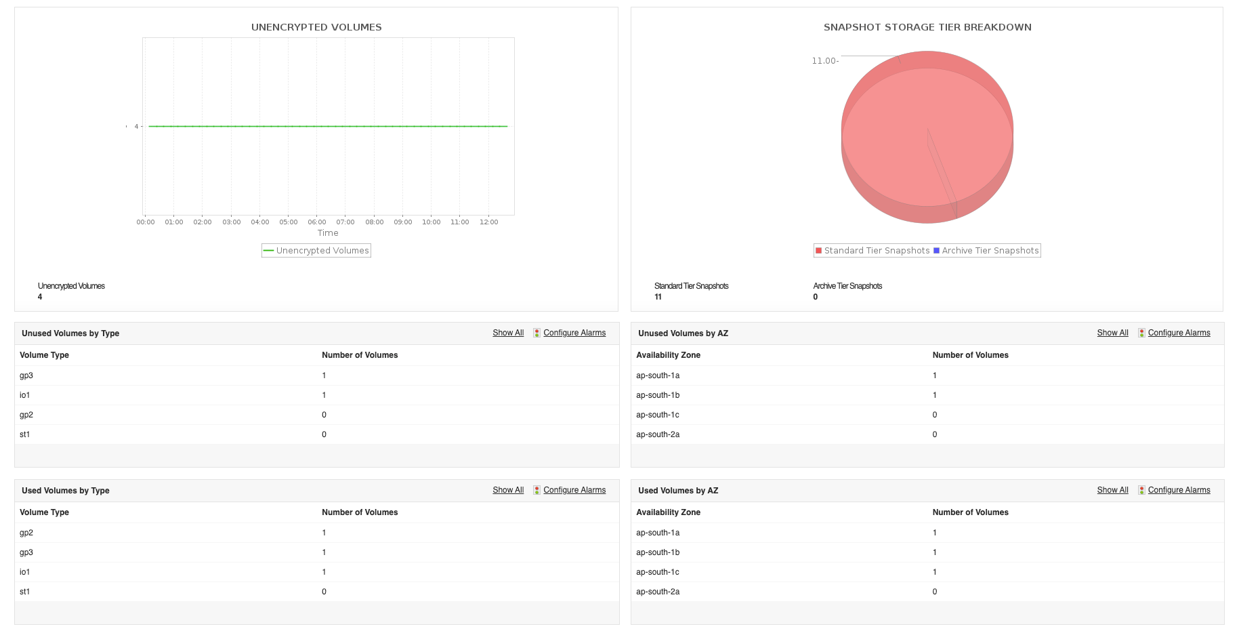The height and width of the screenshot is (633, 1241).
Task: Click the alarm icon in Used Volumes by Type
Action: [x=537, y=490]
